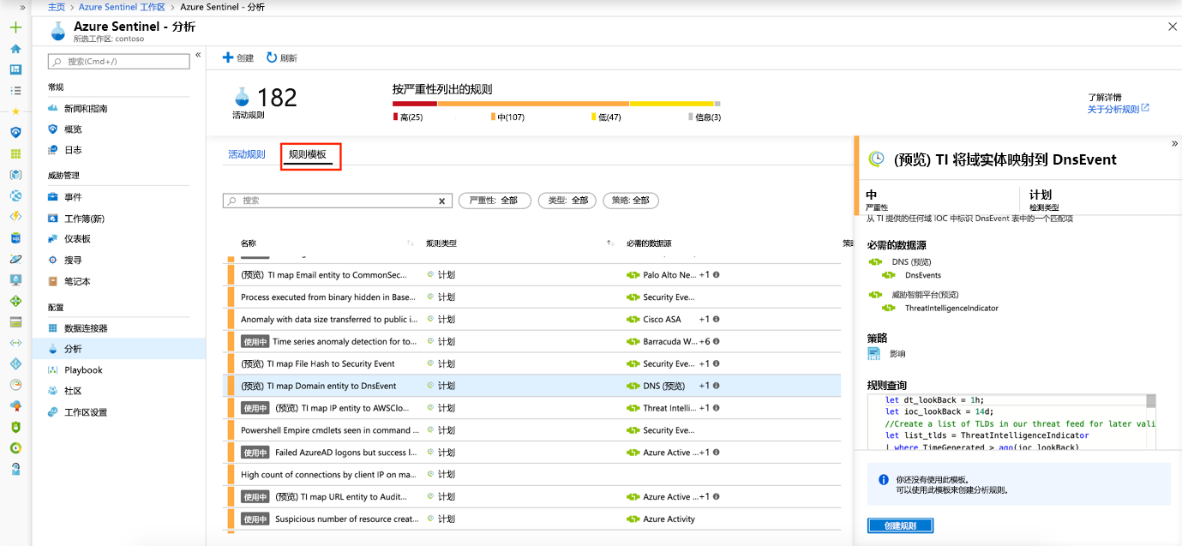1182x546 pixels.
Task: Click the 创建规则 button
Action: click(900, 525)
